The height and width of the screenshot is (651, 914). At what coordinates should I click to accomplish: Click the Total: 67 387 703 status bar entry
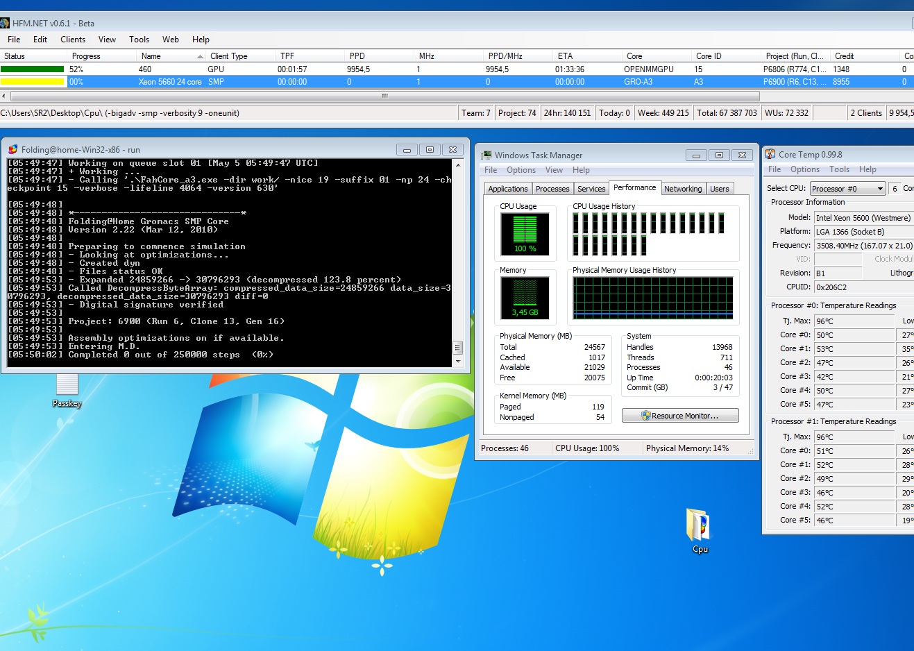click(x=727, y=113)
